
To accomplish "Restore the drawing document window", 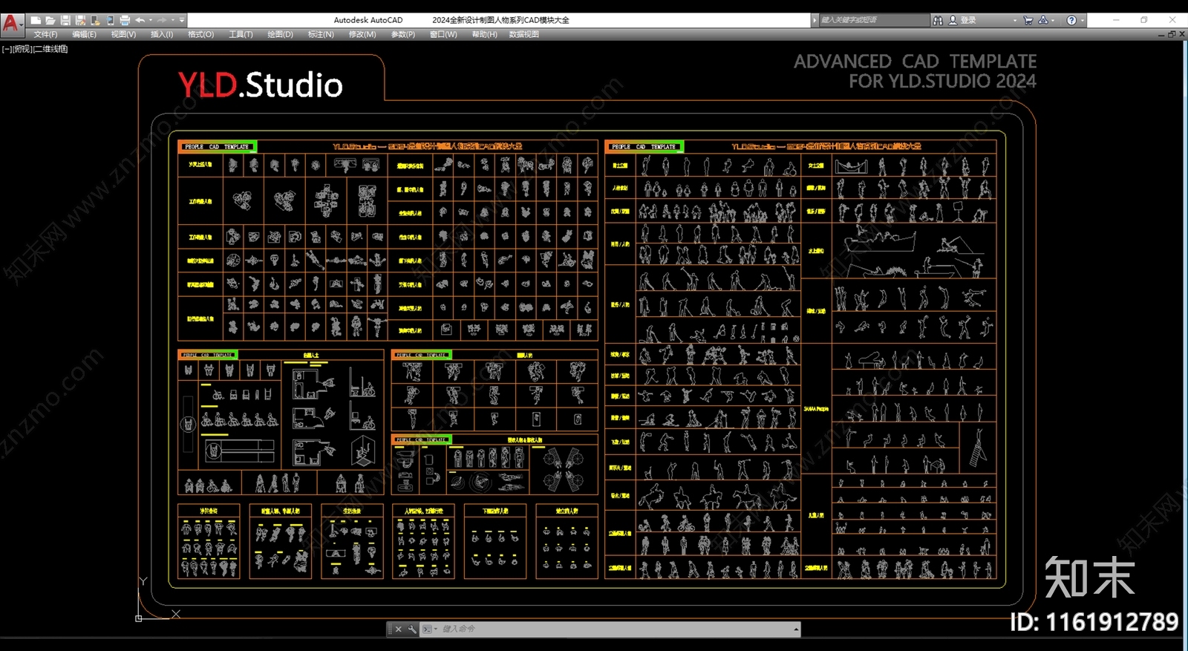I will pyautogui.click(x=1172, y=34).
